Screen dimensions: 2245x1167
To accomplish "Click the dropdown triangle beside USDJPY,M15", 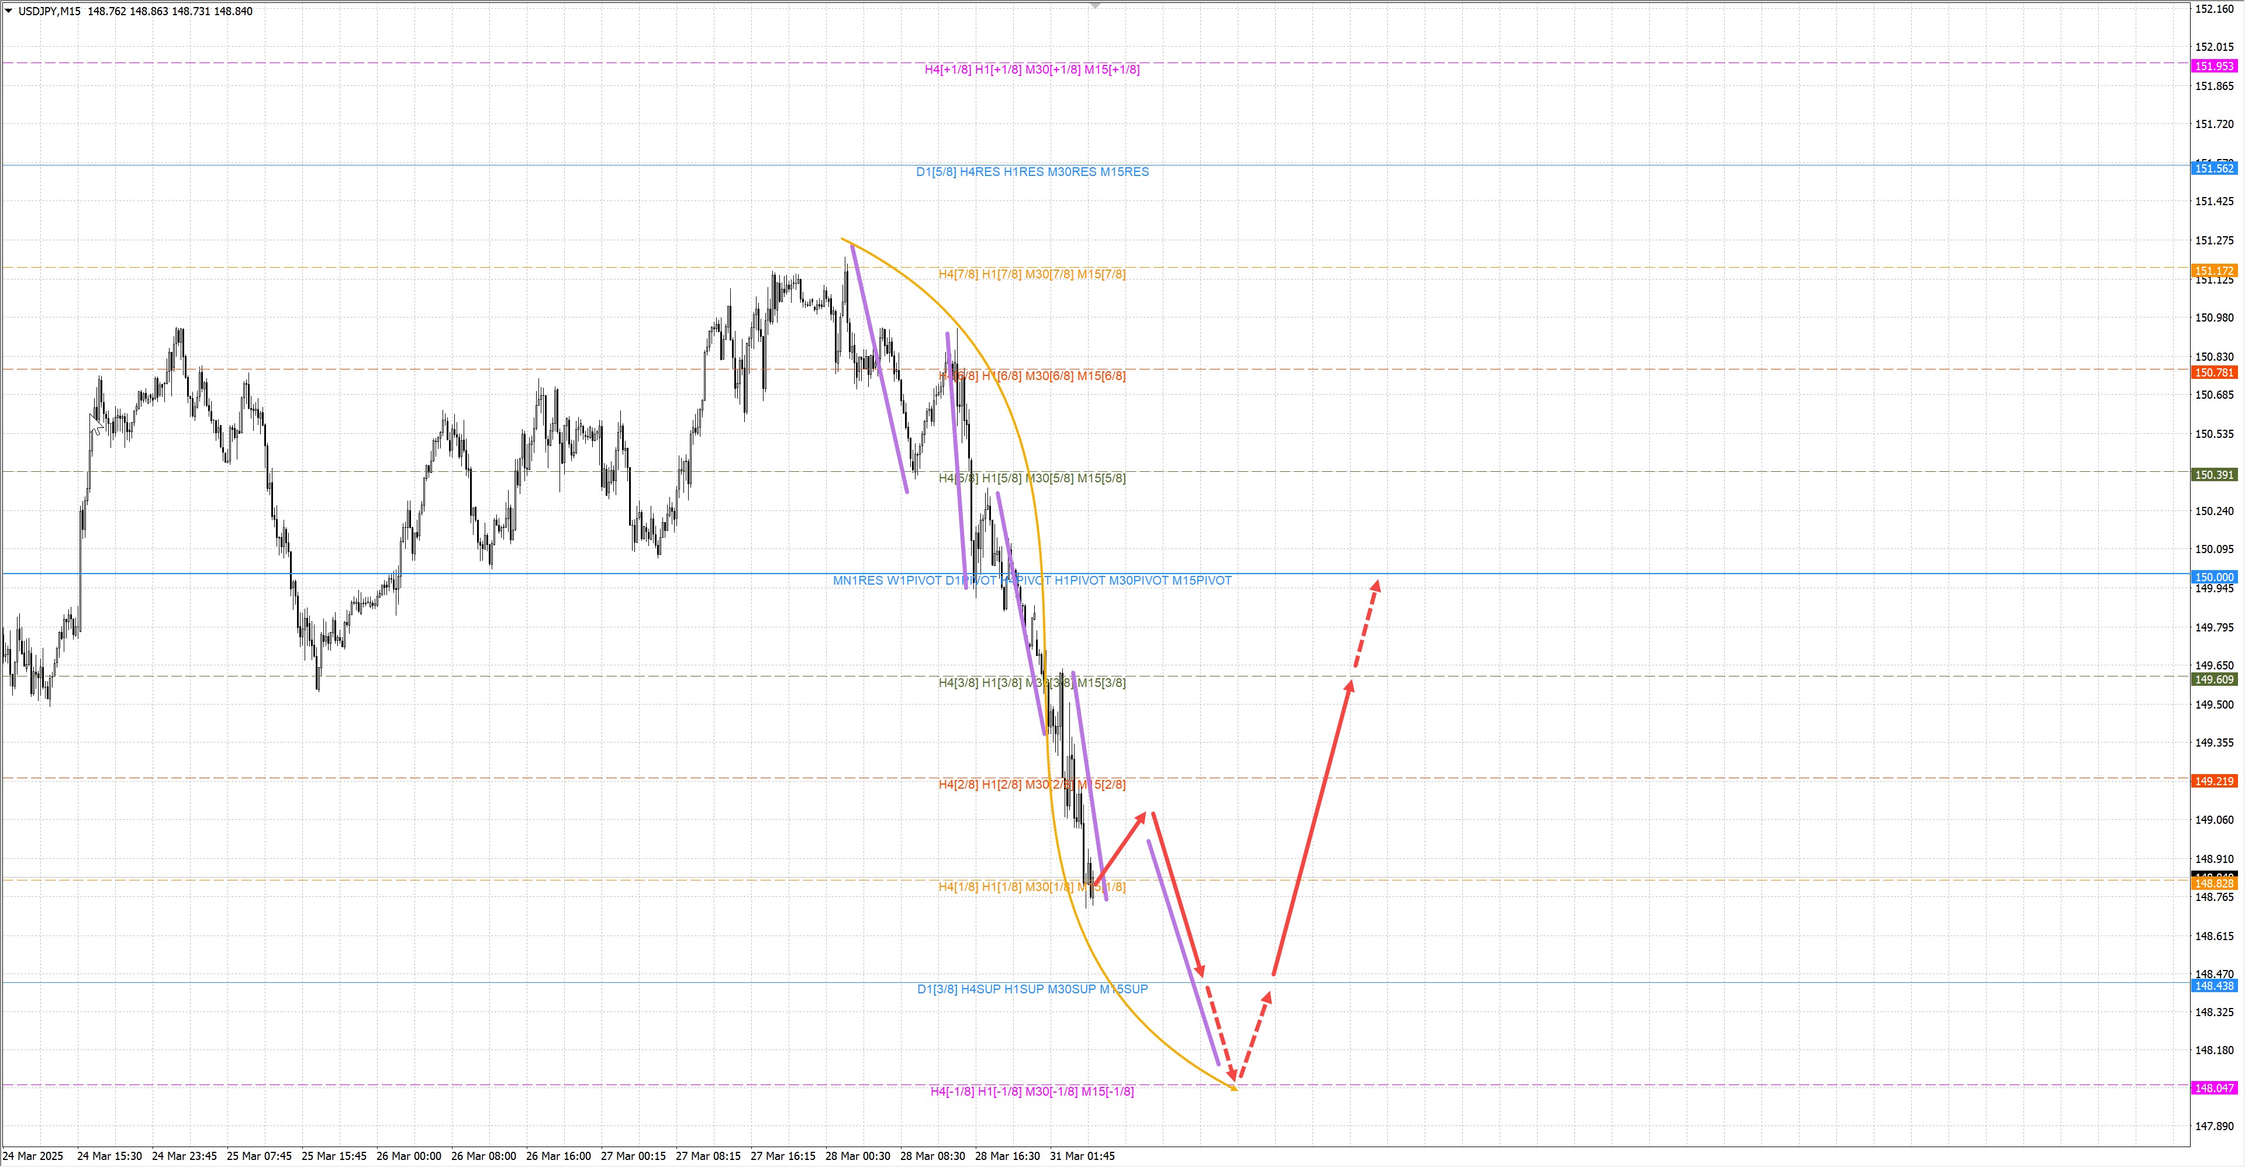I will coord(9,11).
